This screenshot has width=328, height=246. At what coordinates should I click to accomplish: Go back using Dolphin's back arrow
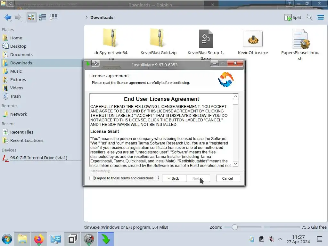tap(8, 17)
